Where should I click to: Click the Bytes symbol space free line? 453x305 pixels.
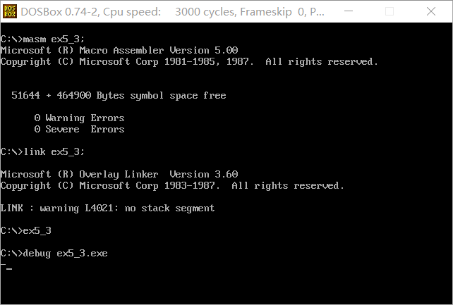(119, 96)
